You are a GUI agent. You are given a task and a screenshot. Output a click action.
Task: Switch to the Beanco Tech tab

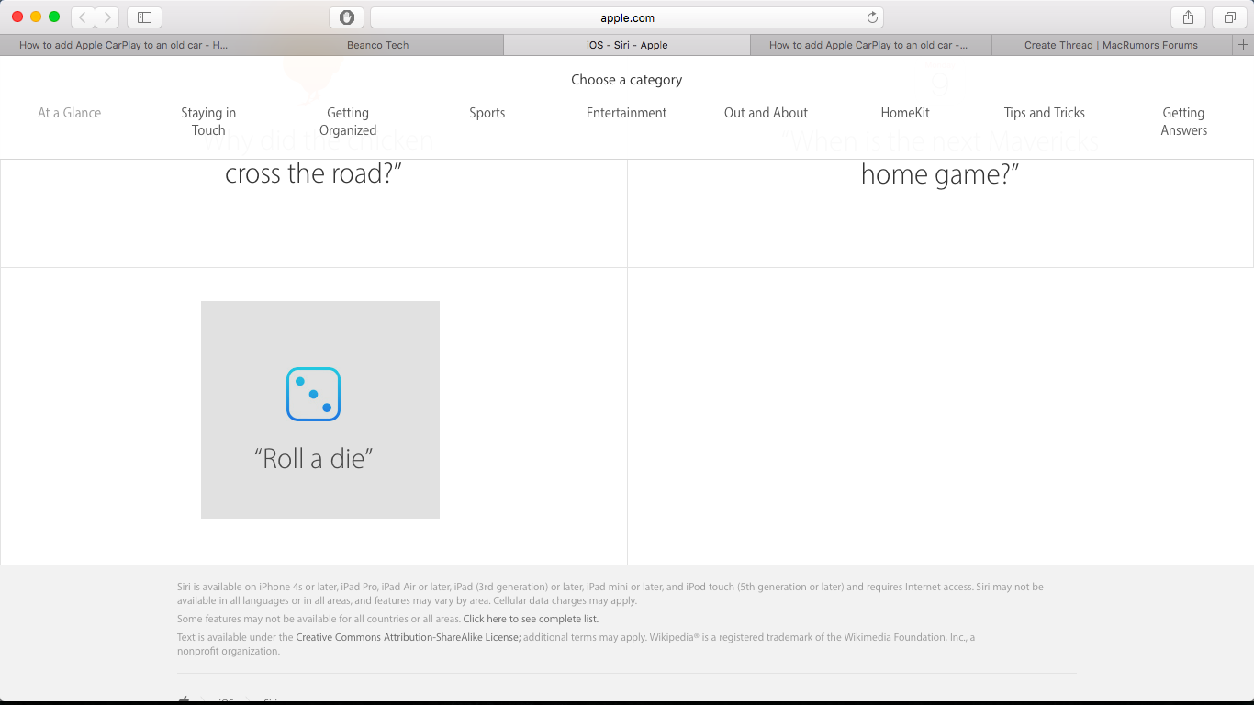[x=377, y=45]
